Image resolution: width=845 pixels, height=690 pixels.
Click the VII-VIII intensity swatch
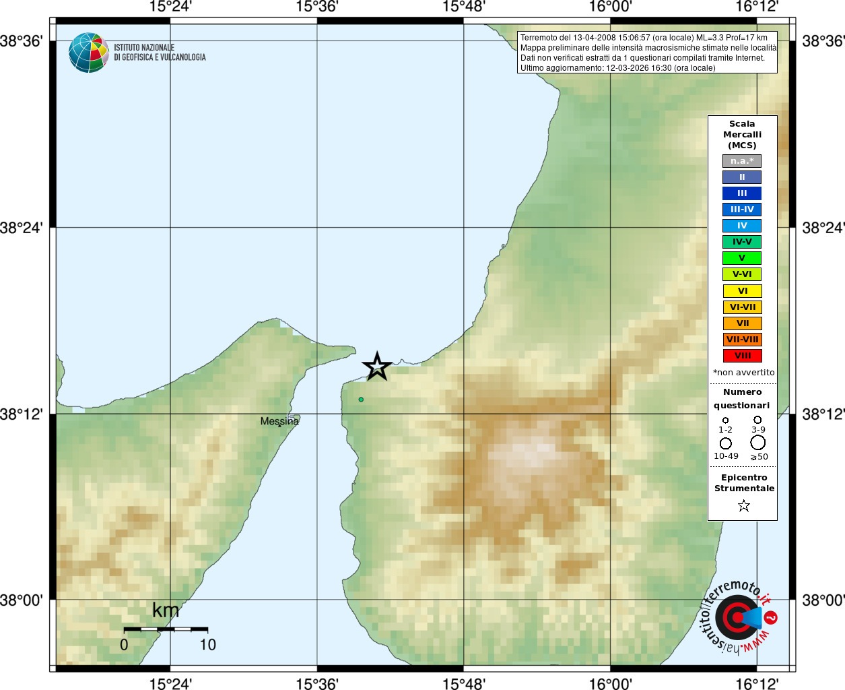[743, 340]
